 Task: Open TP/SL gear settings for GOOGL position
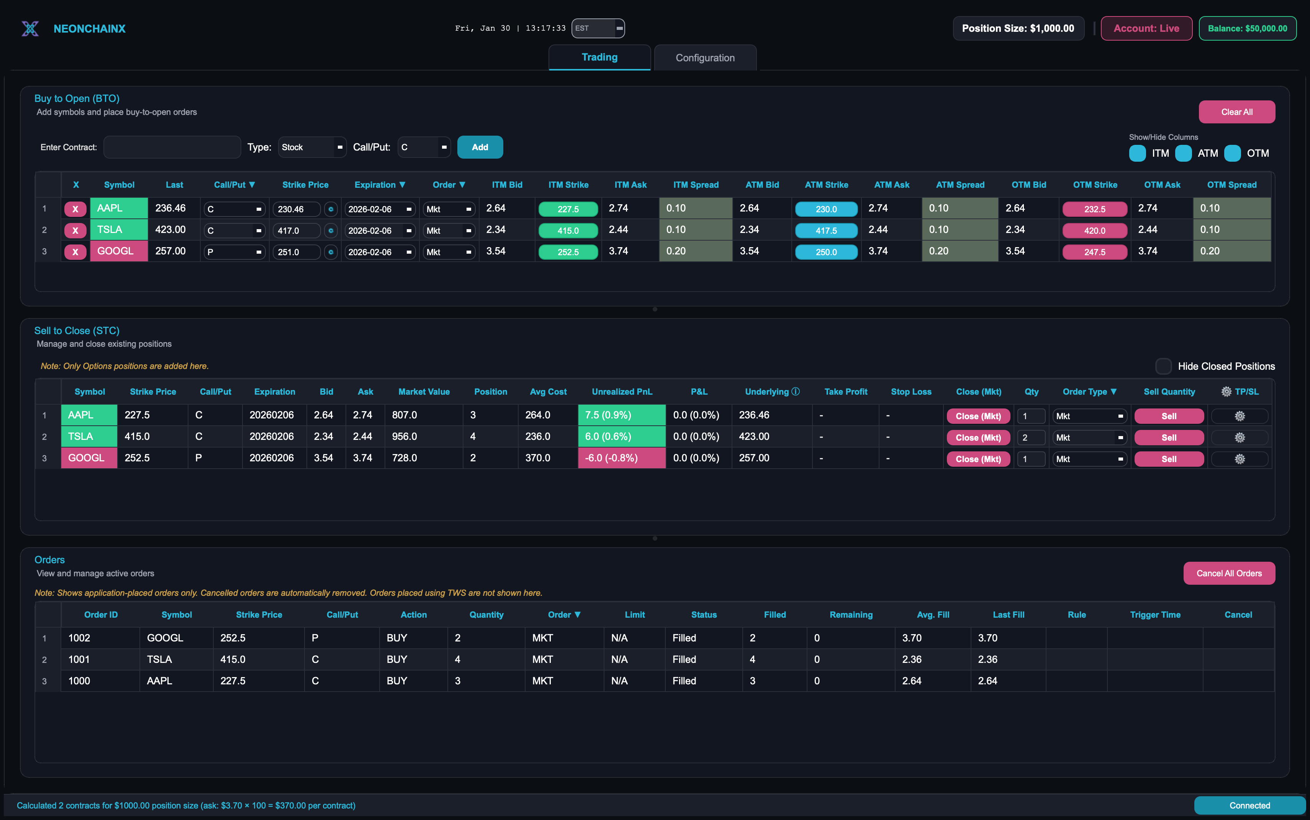point(1239,459)
